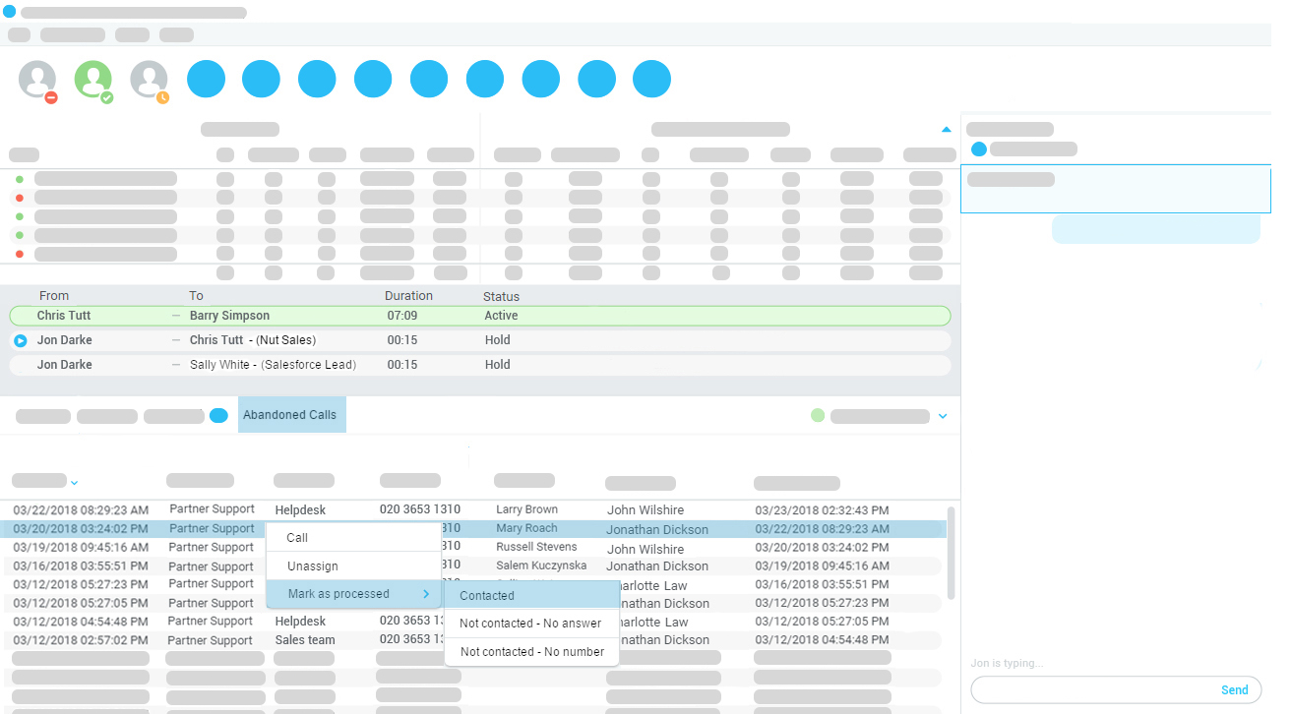Switch to the Abandoned Calls tab
Screen dimensions: 1291x714
(290, 415)
